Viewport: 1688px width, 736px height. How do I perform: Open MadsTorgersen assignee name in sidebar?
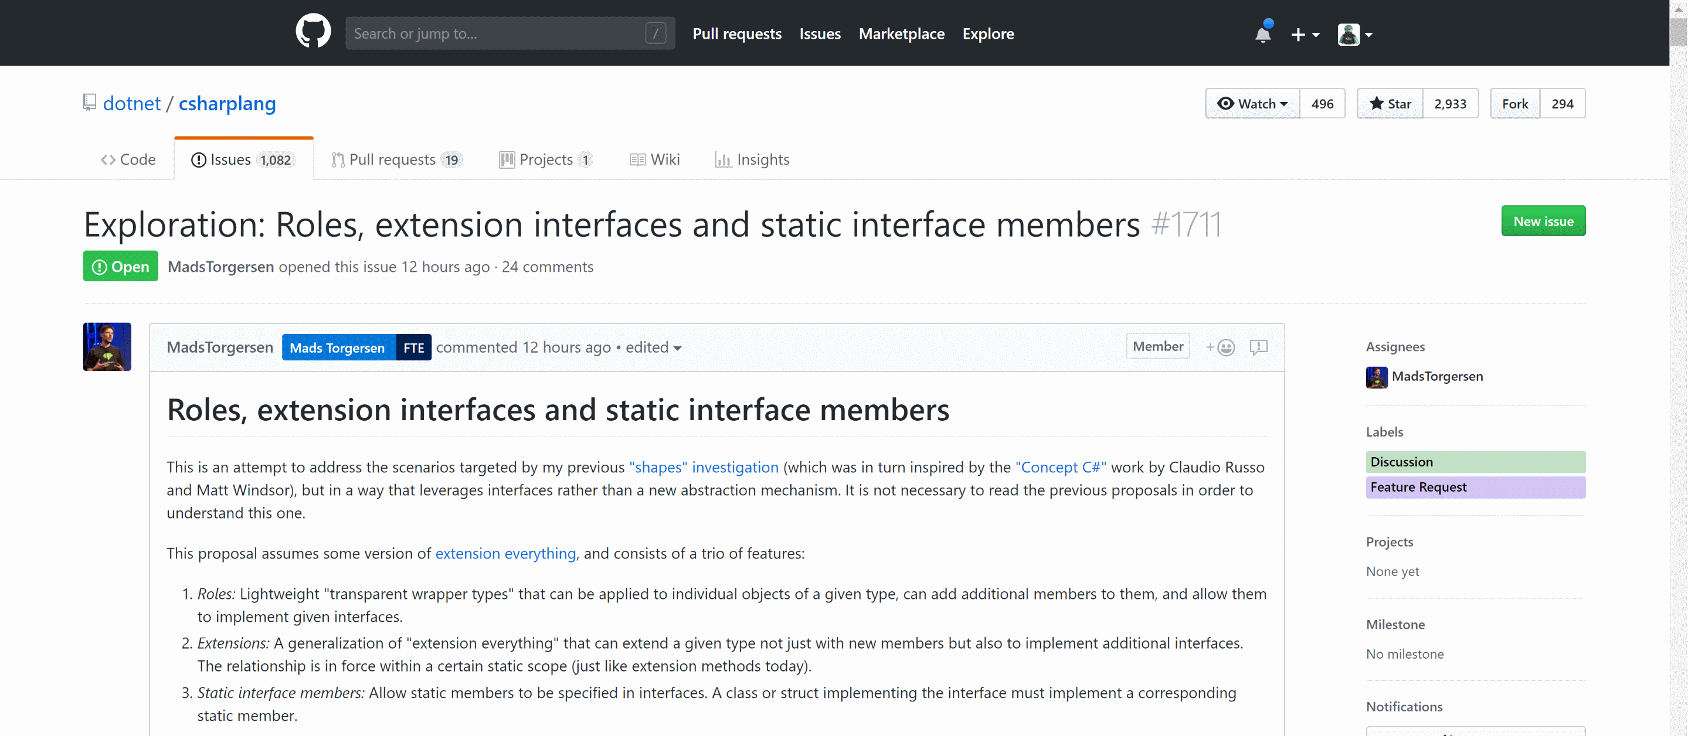point(1437,377)
